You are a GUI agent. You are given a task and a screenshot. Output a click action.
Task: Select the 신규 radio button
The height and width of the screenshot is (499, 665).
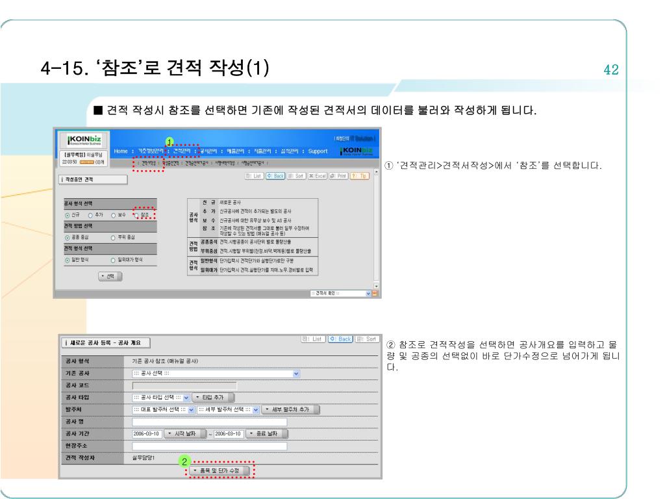68,216
